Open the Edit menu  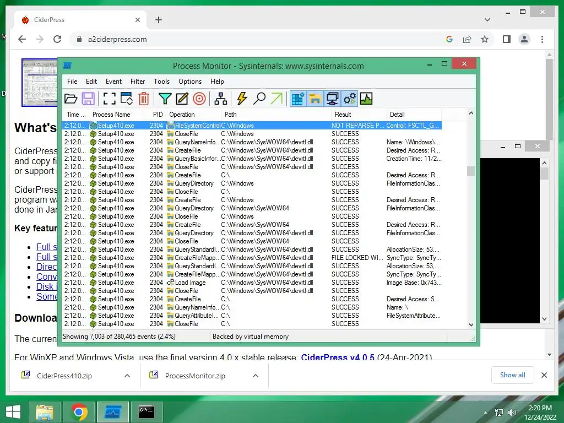91,82
